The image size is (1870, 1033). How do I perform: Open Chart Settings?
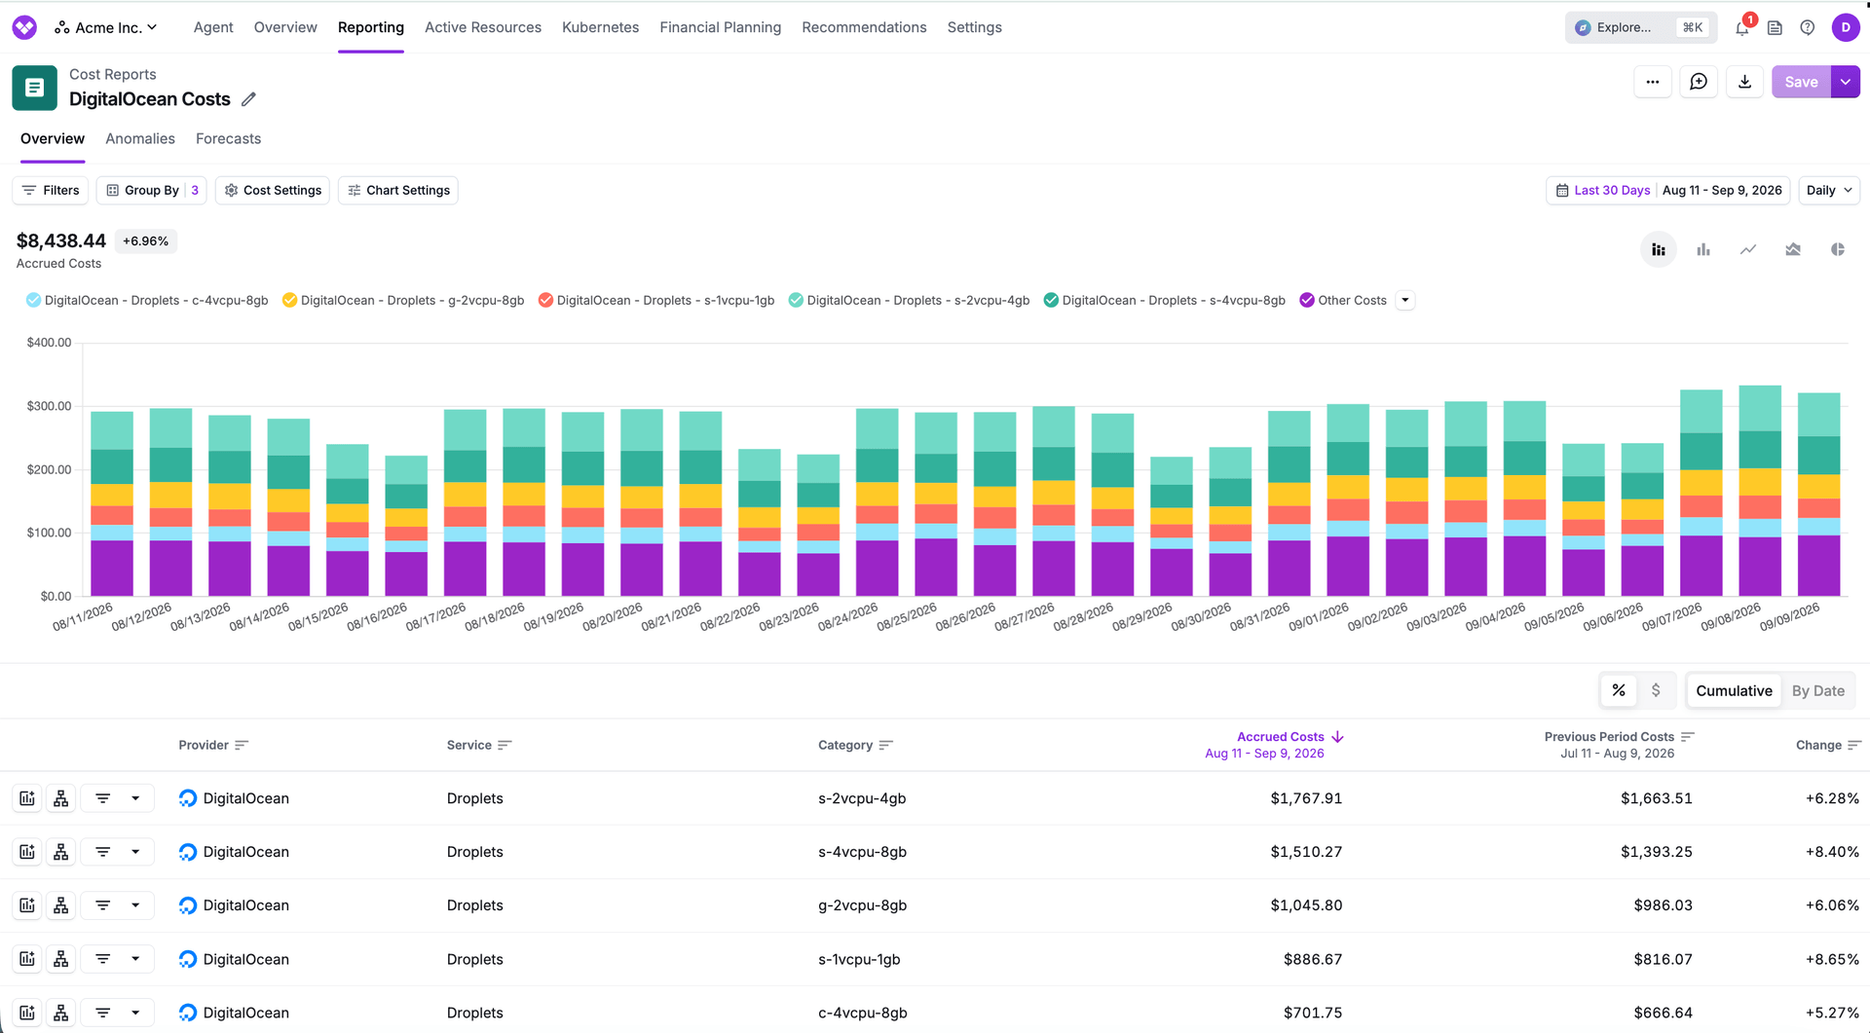[398, 190]
